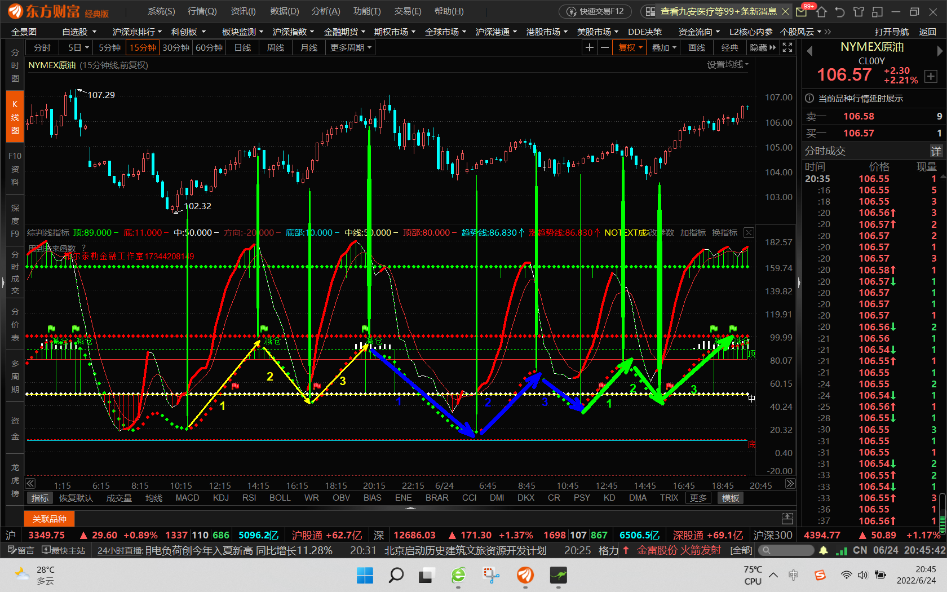Go to next instrument with right arrow
The image size is (947, 592).
pos(940,51)
